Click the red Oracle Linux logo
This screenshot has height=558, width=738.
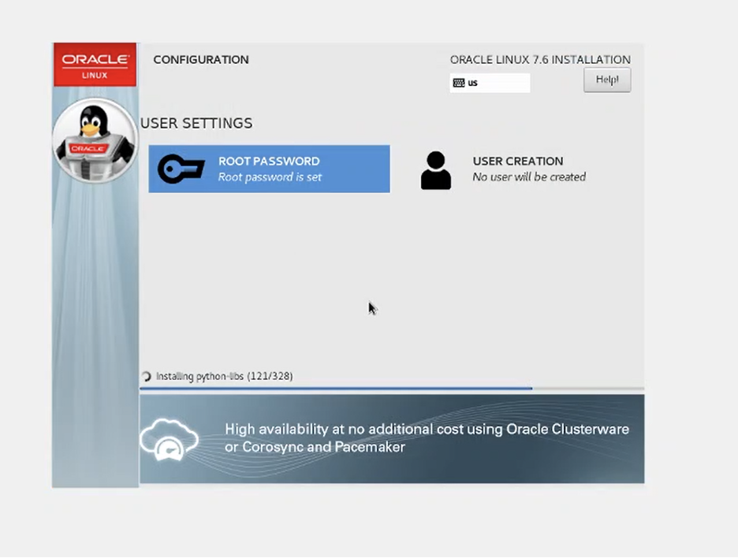click(95, 65)
